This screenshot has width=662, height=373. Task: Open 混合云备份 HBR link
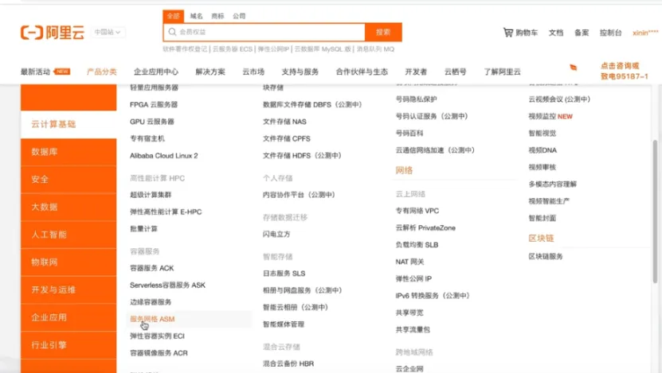pyautogui.click(x=288, y=363)
